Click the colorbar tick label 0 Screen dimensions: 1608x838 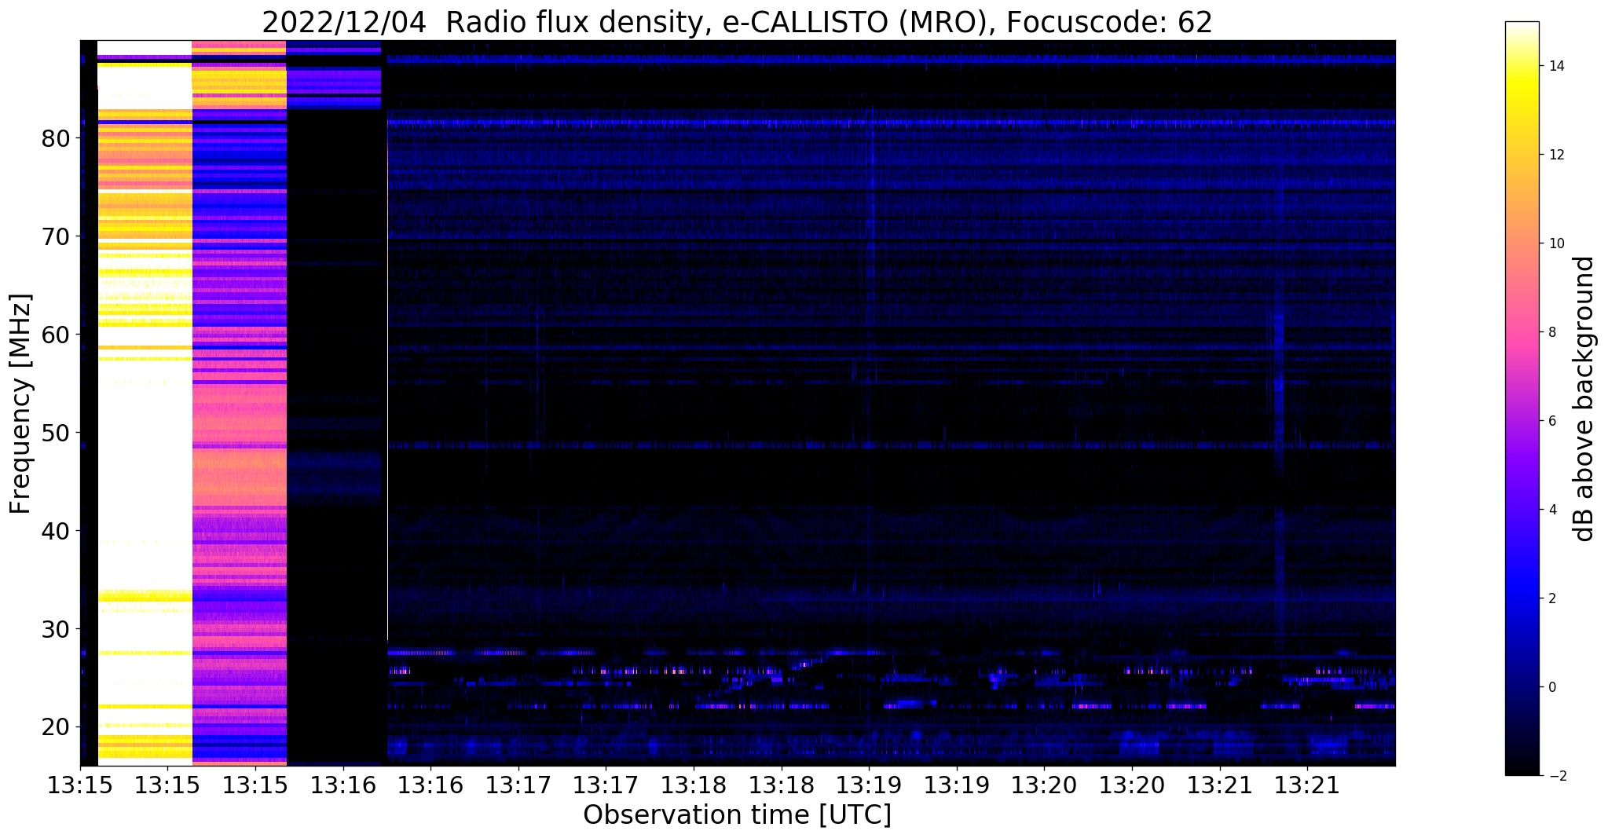(x=1551, y=687)
